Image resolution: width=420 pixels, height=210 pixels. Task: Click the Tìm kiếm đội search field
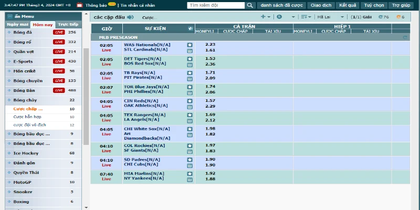(x=216, y=5)
